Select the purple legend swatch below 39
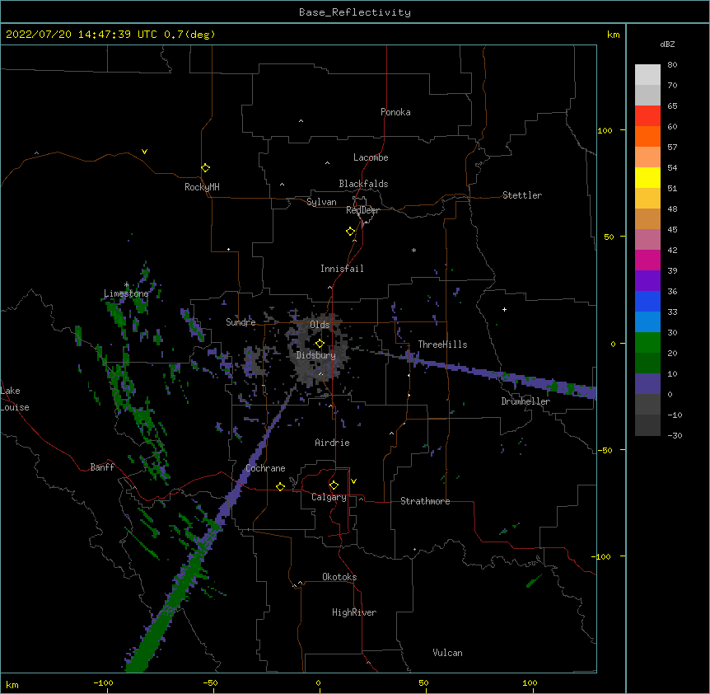The width and height of the screenshot is (710, 694). click(x=647, y=280)
